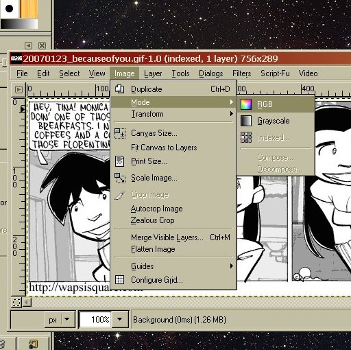Open the View menu
This screenshot has width=351, height=350.
[97, 73]
